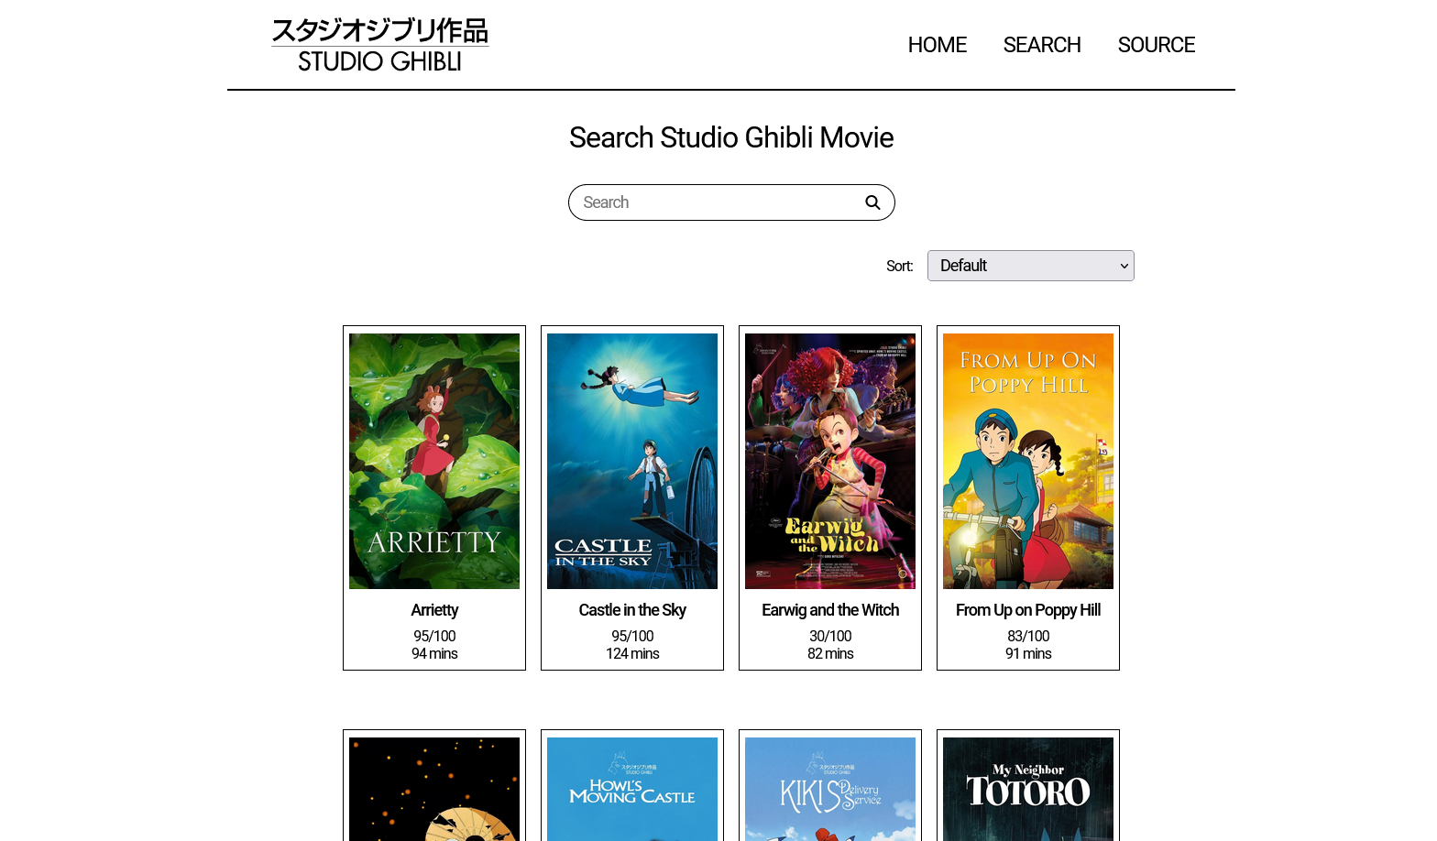Viewport: 1437px width, 841px height.
Task: Open the dark poster with orange fireflies
Action: 434,789
